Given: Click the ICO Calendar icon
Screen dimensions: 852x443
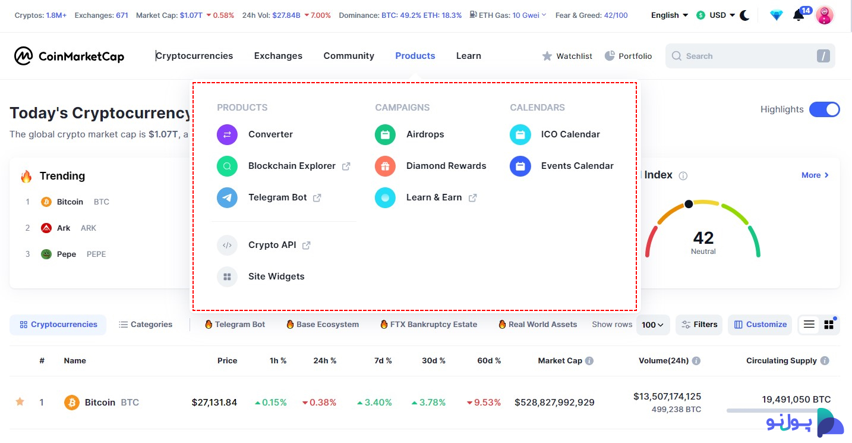Looking at the screenshot, I should (x=520, y=134).
